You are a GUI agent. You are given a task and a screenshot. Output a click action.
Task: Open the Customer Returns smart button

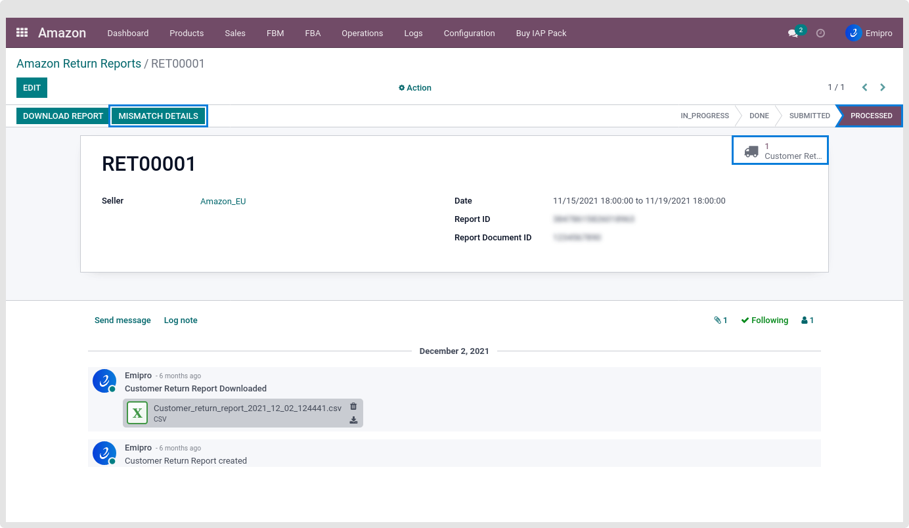780,151
